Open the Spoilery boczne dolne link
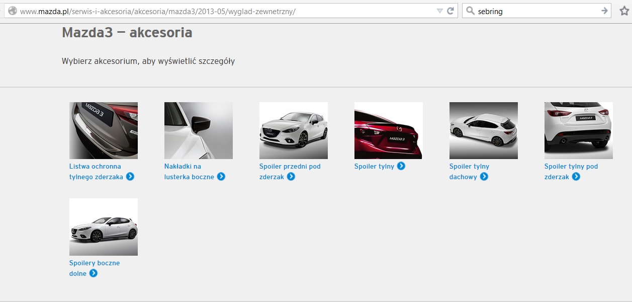The height and width of the screenshot is (302, 632). [x=95, y=263]
